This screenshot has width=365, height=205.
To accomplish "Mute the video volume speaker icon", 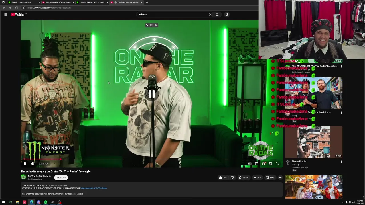I will pyautogui.click(x=32, y=163).
